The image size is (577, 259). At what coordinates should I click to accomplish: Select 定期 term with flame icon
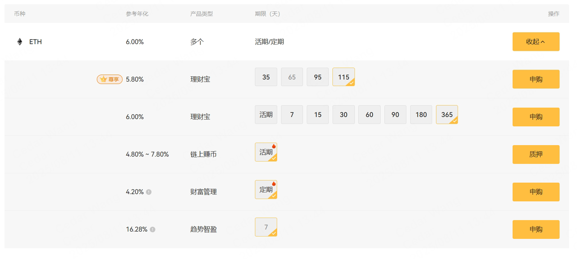pyautogui.click(x=266, y=190)
